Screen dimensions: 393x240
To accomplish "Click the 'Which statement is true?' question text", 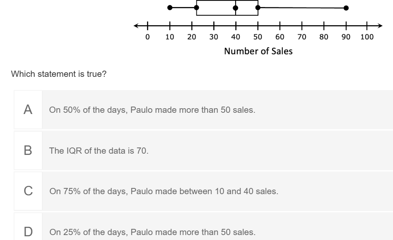I will click(x=59, y=74).
